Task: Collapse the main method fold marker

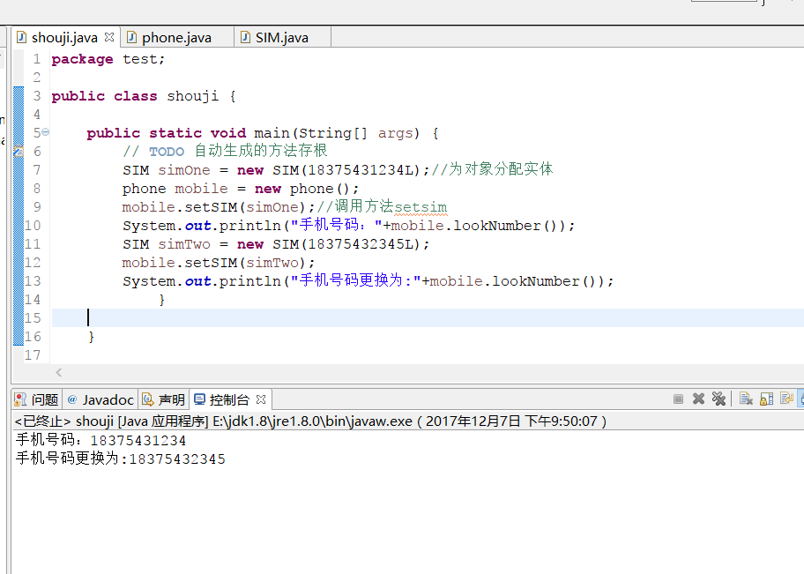Action: pos(46,132)
